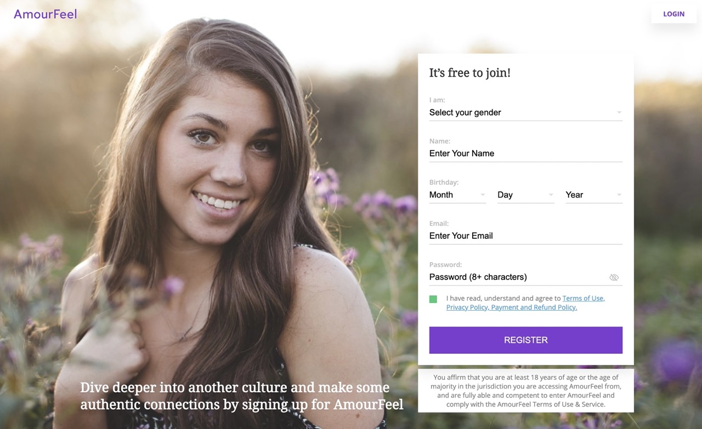Expand the Month birthday dropdown
This screenshot has width=702, height=429.
click(x=457, y=195)
